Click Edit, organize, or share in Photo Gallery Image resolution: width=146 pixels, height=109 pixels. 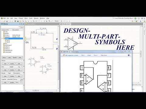pos(71,55)
